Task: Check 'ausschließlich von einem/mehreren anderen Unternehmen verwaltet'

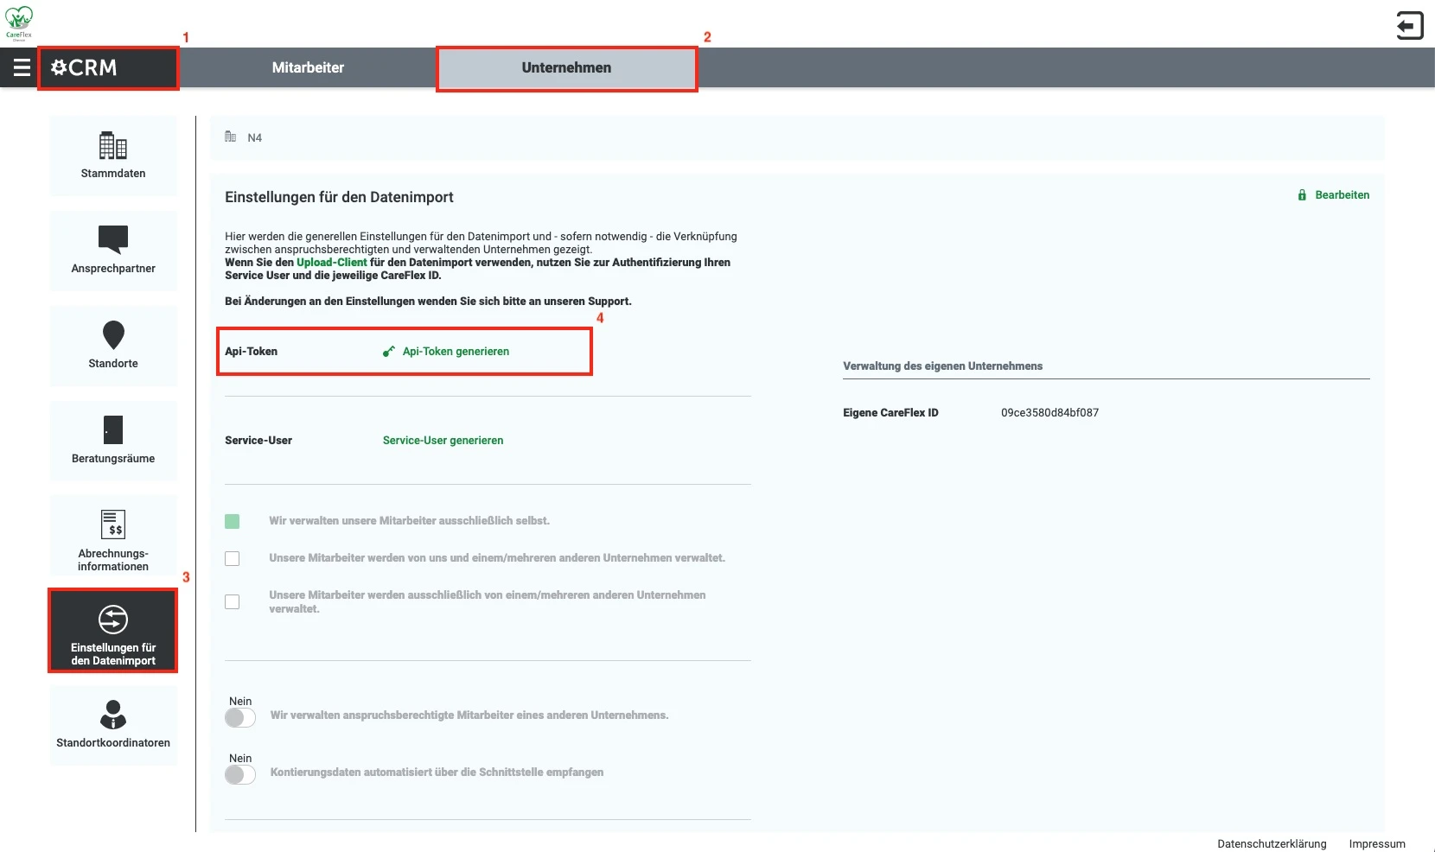Action: [232, 601]
